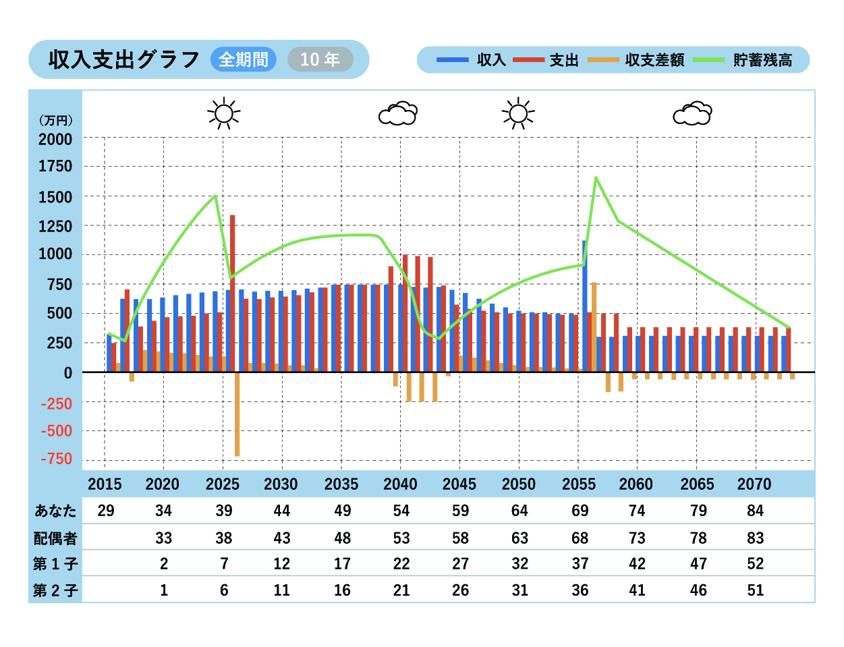
Task: Select the 2070 year label on the axis
Action: point(754,484)
